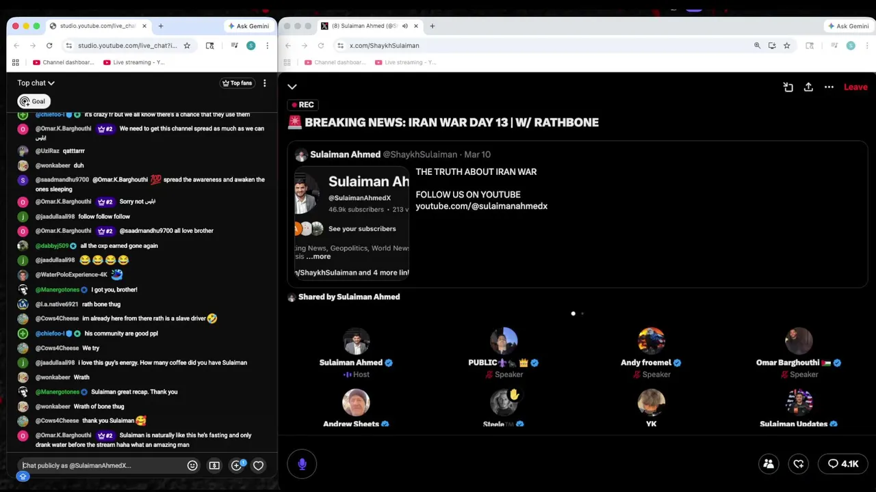This screenshot has height=492, width=876.
Task: Open @Omar.K.Barghouthi's latest chat message author
Action: pos(63,435)
